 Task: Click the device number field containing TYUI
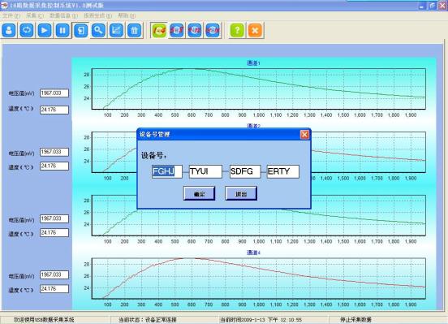(205, 171)
